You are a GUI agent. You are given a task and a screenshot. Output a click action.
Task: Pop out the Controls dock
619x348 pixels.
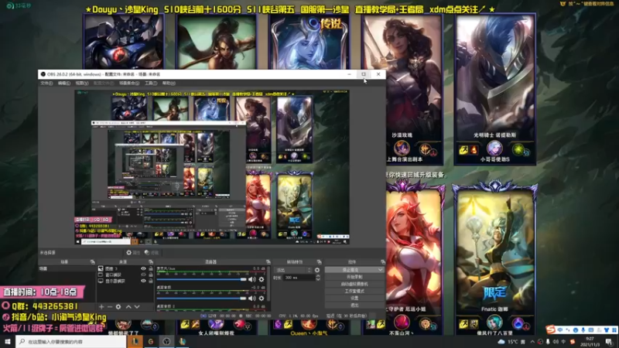382,262
